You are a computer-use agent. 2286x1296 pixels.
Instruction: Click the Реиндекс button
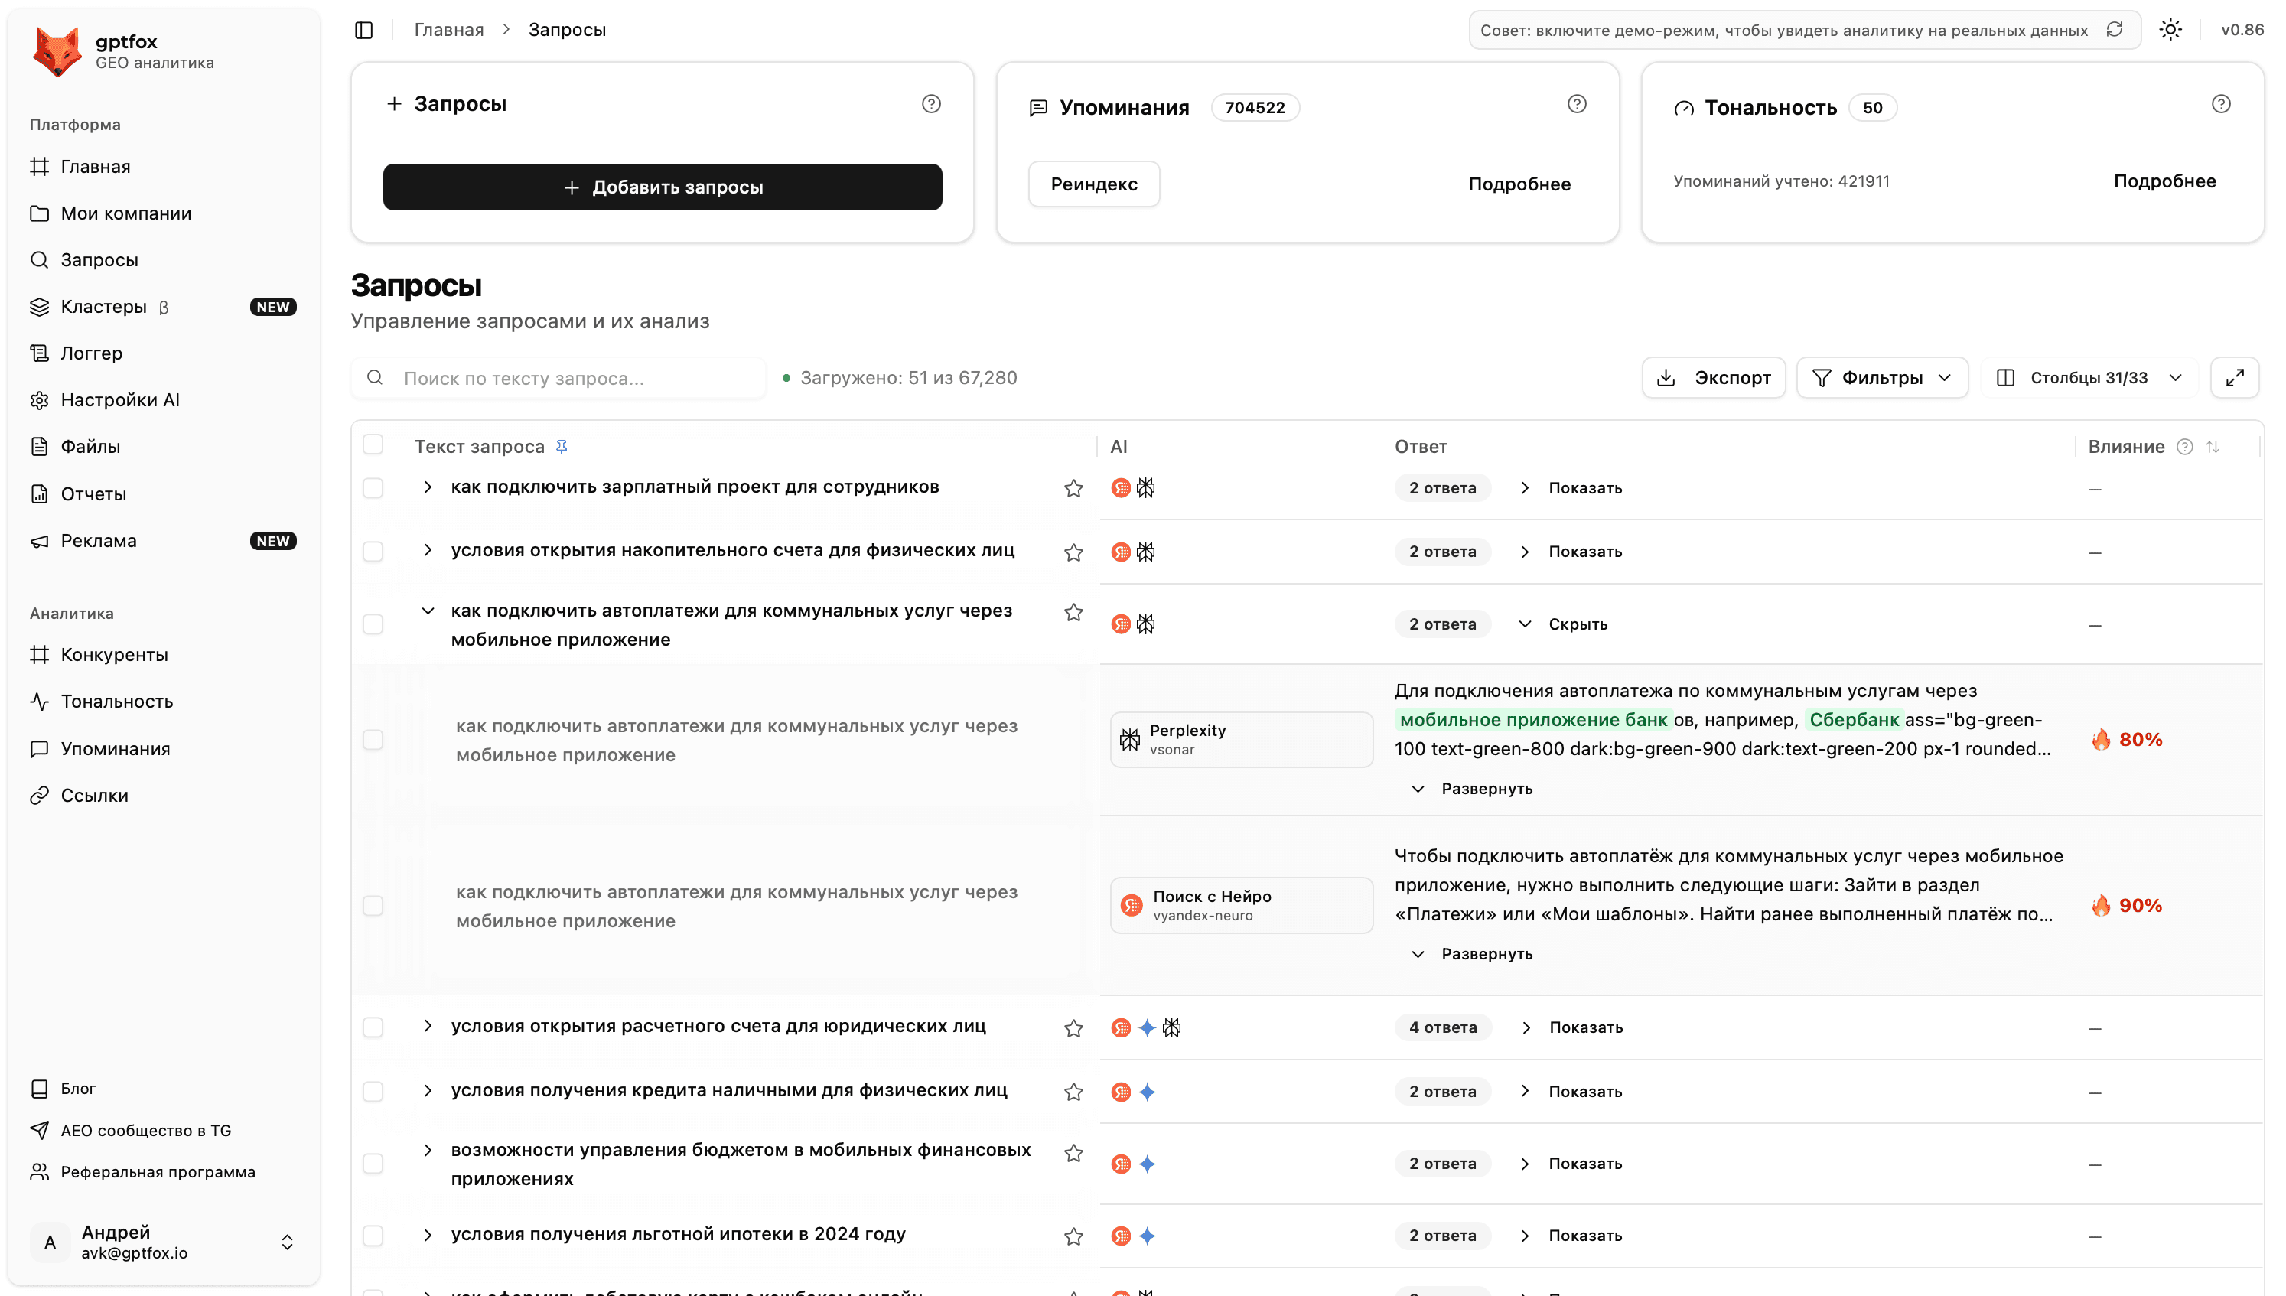pos(1093,184)
